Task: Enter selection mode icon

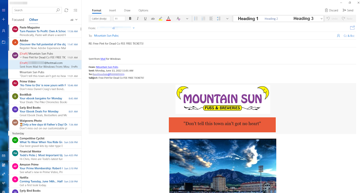Action: pos(75,10)
